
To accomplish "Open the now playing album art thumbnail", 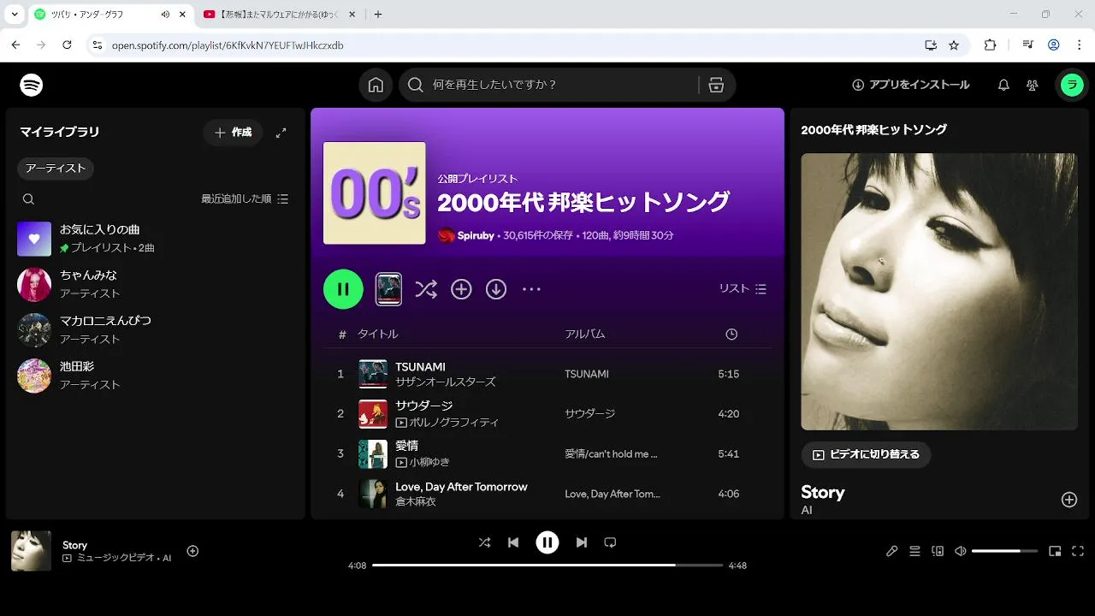I will [x=31, y=551].
